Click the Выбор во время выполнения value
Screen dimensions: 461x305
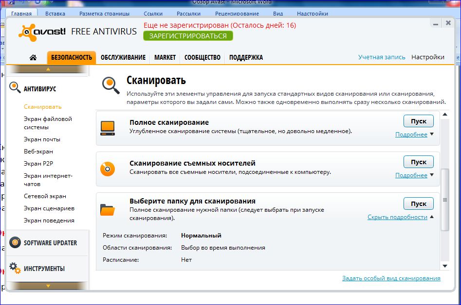click(x=223, y=248)
